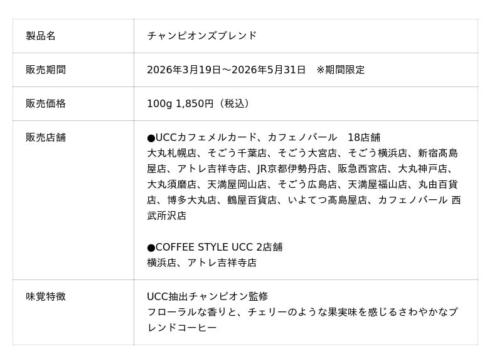Select the チャンピオンズブレンド product name text

click(x=201, y=36)
